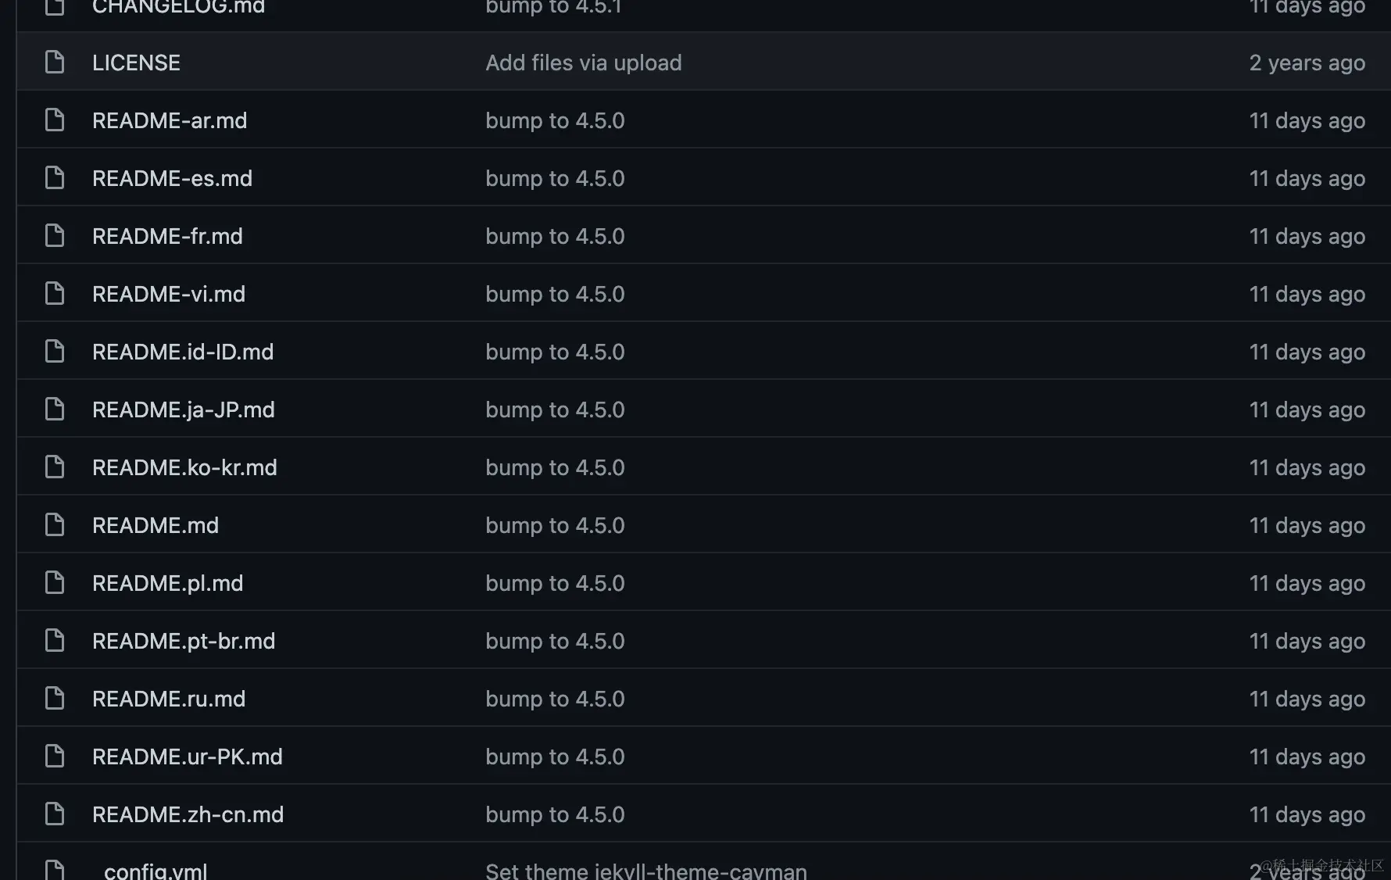The height and width of the screenshot is (880, 1391).
Task: Open README.ko-kr.md file link
Action: click(x=184, y=467)
